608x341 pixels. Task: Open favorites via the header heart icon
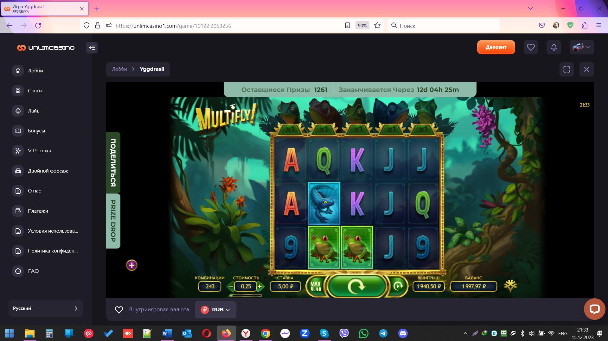[x=531, y=47]
